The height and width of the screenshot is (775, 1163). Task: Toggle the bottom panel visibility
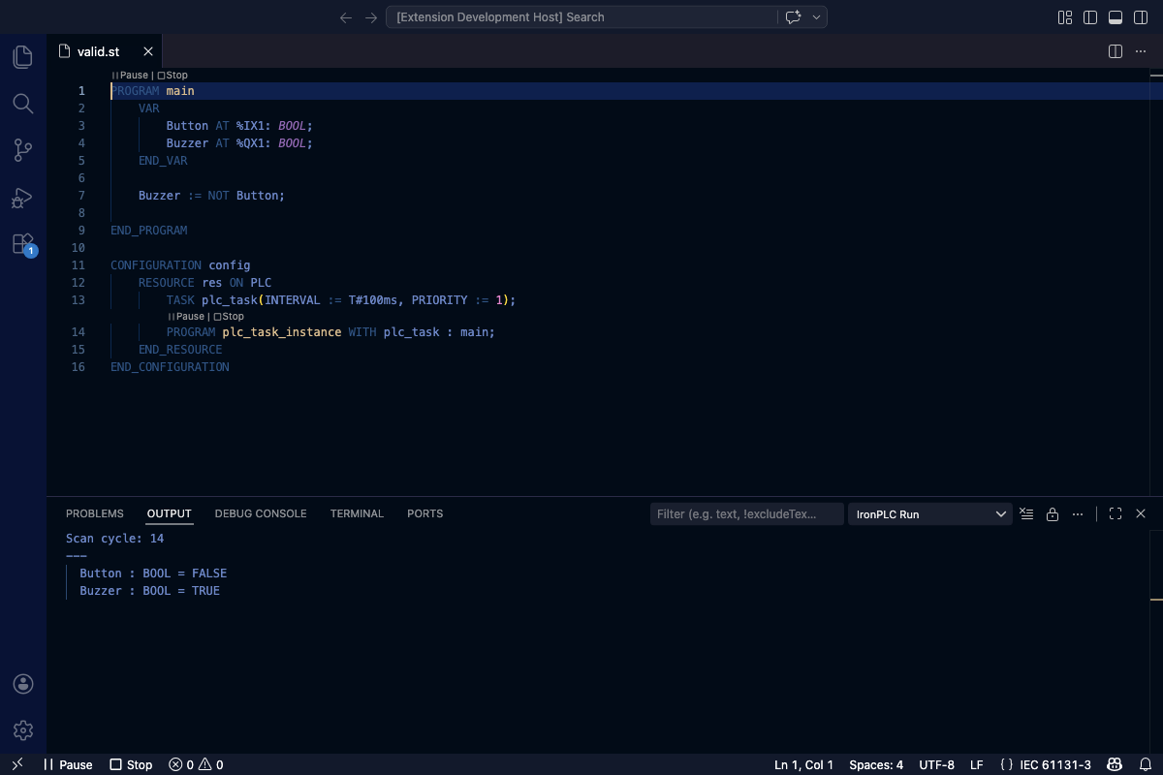tap(1116, 17)
